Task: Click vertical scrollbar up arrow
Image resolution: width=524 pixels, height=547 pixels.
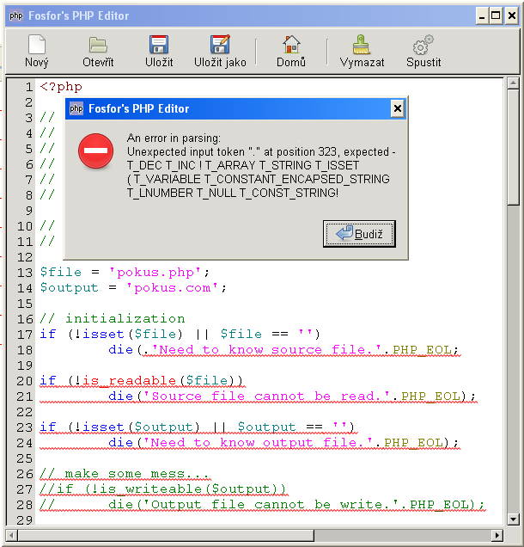Action: coord(513,83)
